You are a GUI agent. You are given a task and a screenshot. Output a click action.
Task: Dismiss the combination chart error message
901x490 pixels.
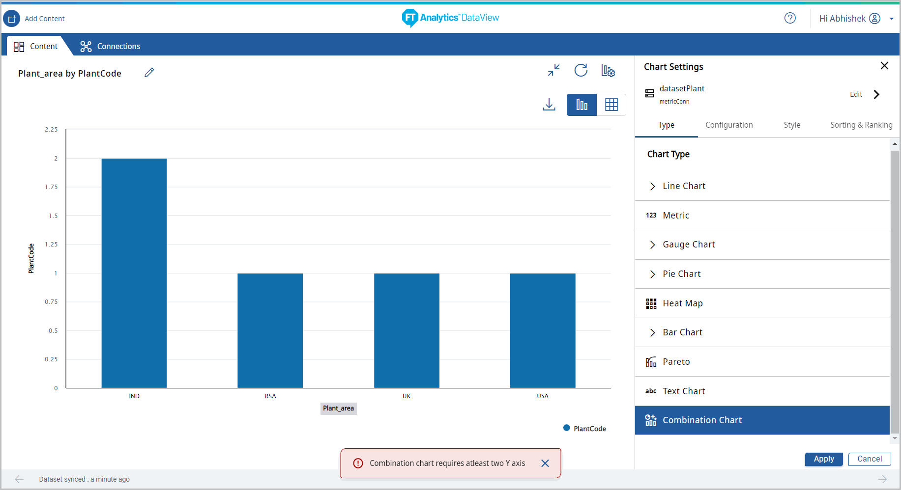[x=545, y=463]
